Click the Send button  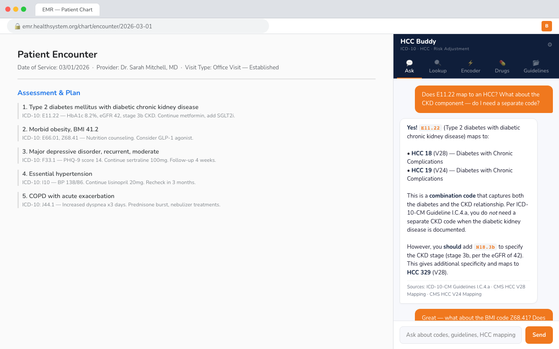539,335
